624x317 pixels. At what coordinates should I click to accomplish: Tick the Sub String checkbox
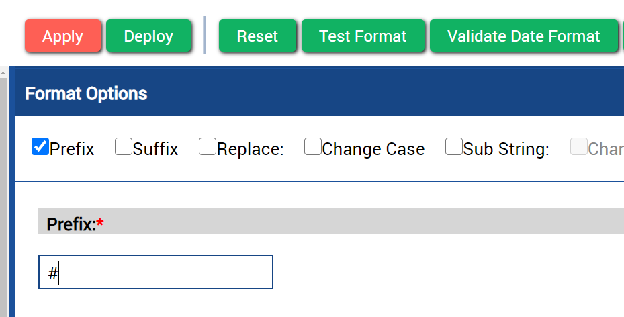click(454, 147)
